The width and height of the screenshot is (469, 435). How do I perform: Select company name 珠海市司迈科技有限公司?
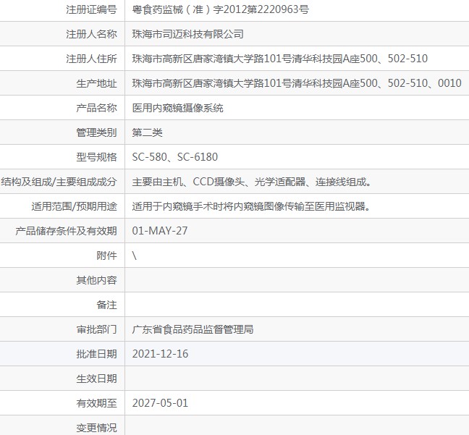coord(187,34)
